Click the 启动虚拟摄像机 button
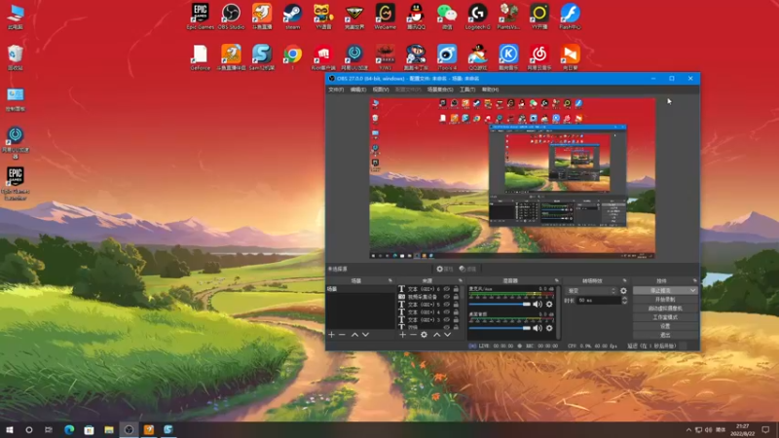This screenshot has width=779, height=438. (x=665, y=309)
